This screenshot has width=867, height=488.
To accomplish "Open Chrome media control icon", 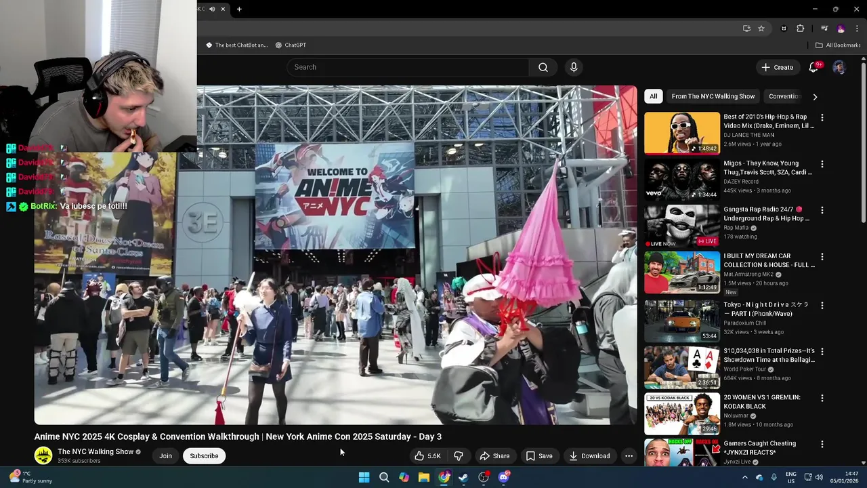I will click(824, 28).
